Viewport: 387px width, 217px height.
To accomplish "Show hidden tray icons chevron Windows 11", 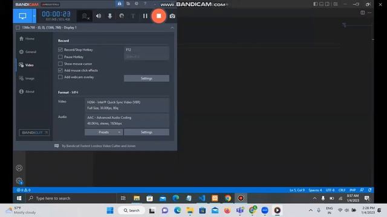I will [x=311, y=210].
